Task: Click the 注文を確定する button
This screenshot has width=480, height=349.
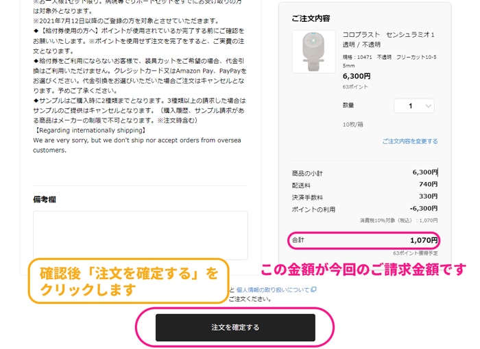Action: [235, 327]
